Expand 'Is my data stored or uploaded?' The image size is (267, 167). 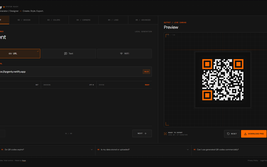pos(143,150)
